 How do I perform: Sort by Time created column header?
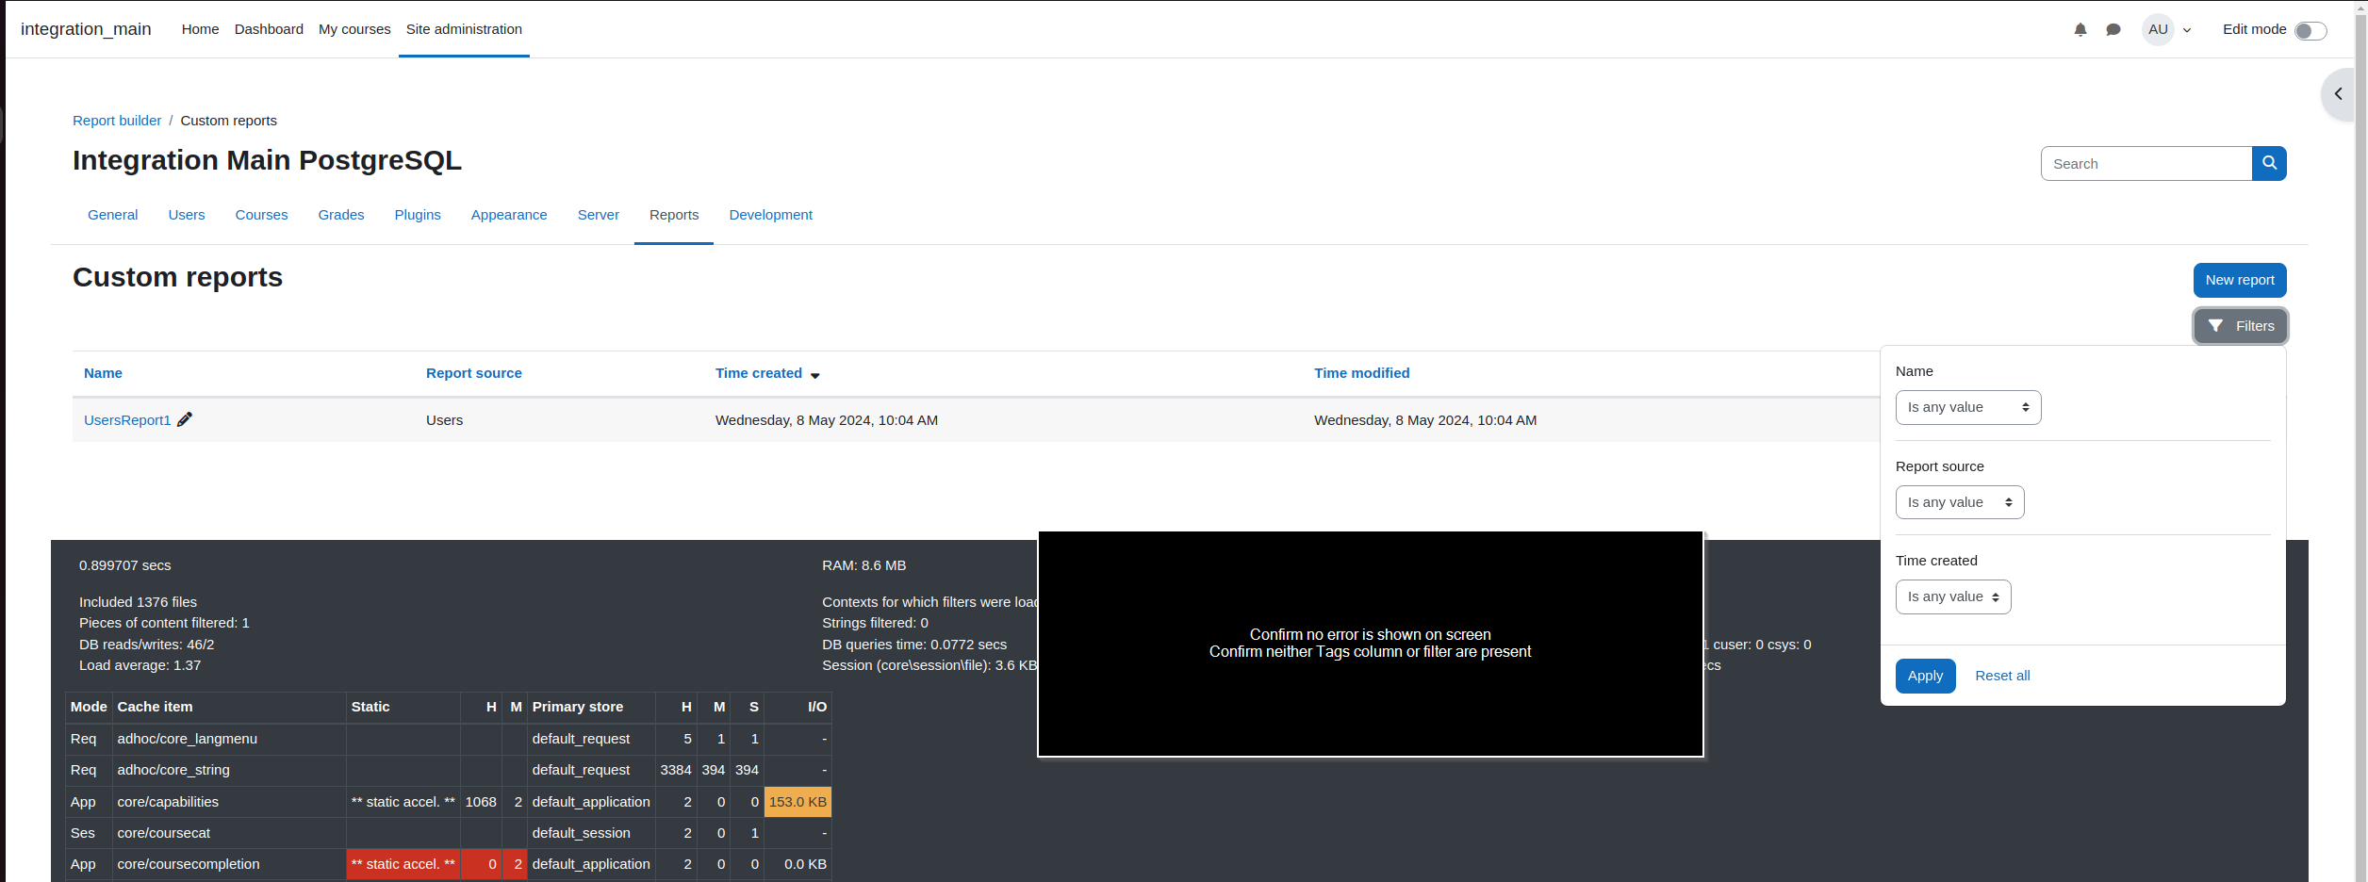click(x=759, y=373)
